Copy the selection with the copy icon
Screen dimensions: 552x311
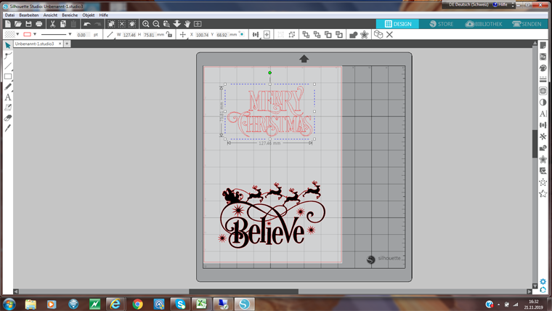63,24
